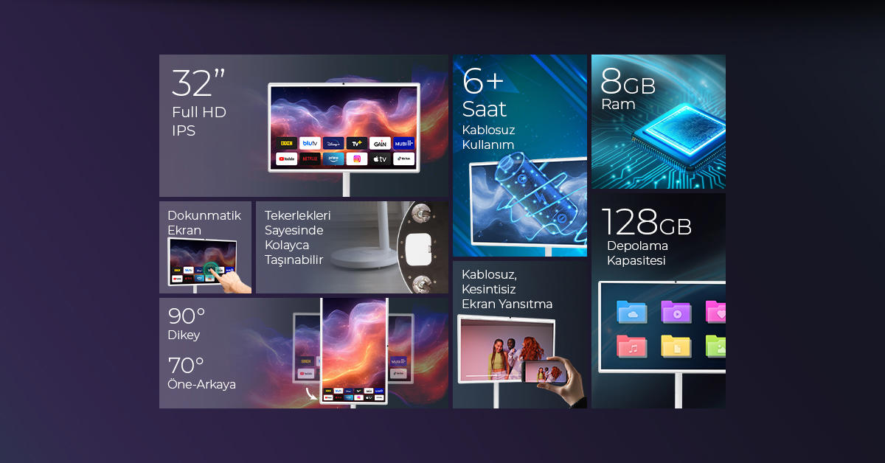Open the red music folder

631,346
